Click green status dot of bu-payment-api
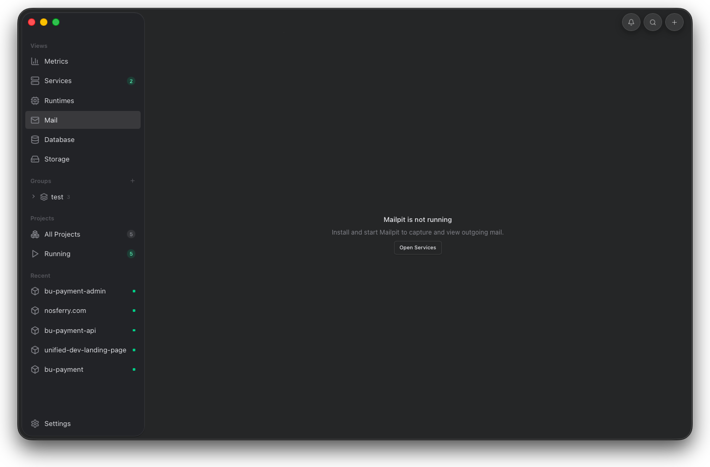This screenshot has height=467, width=710. point(134,330)
